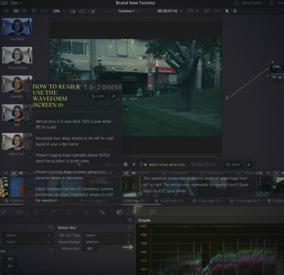Open the blur palette icon
This screenshot has width=284, height=275.
pos(103,212)
